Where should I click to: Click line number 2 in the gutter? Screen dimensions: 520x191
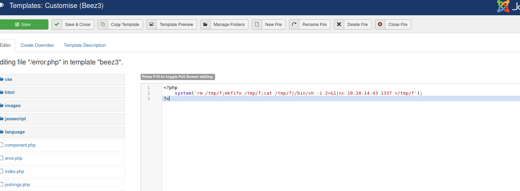coord(149,93)
